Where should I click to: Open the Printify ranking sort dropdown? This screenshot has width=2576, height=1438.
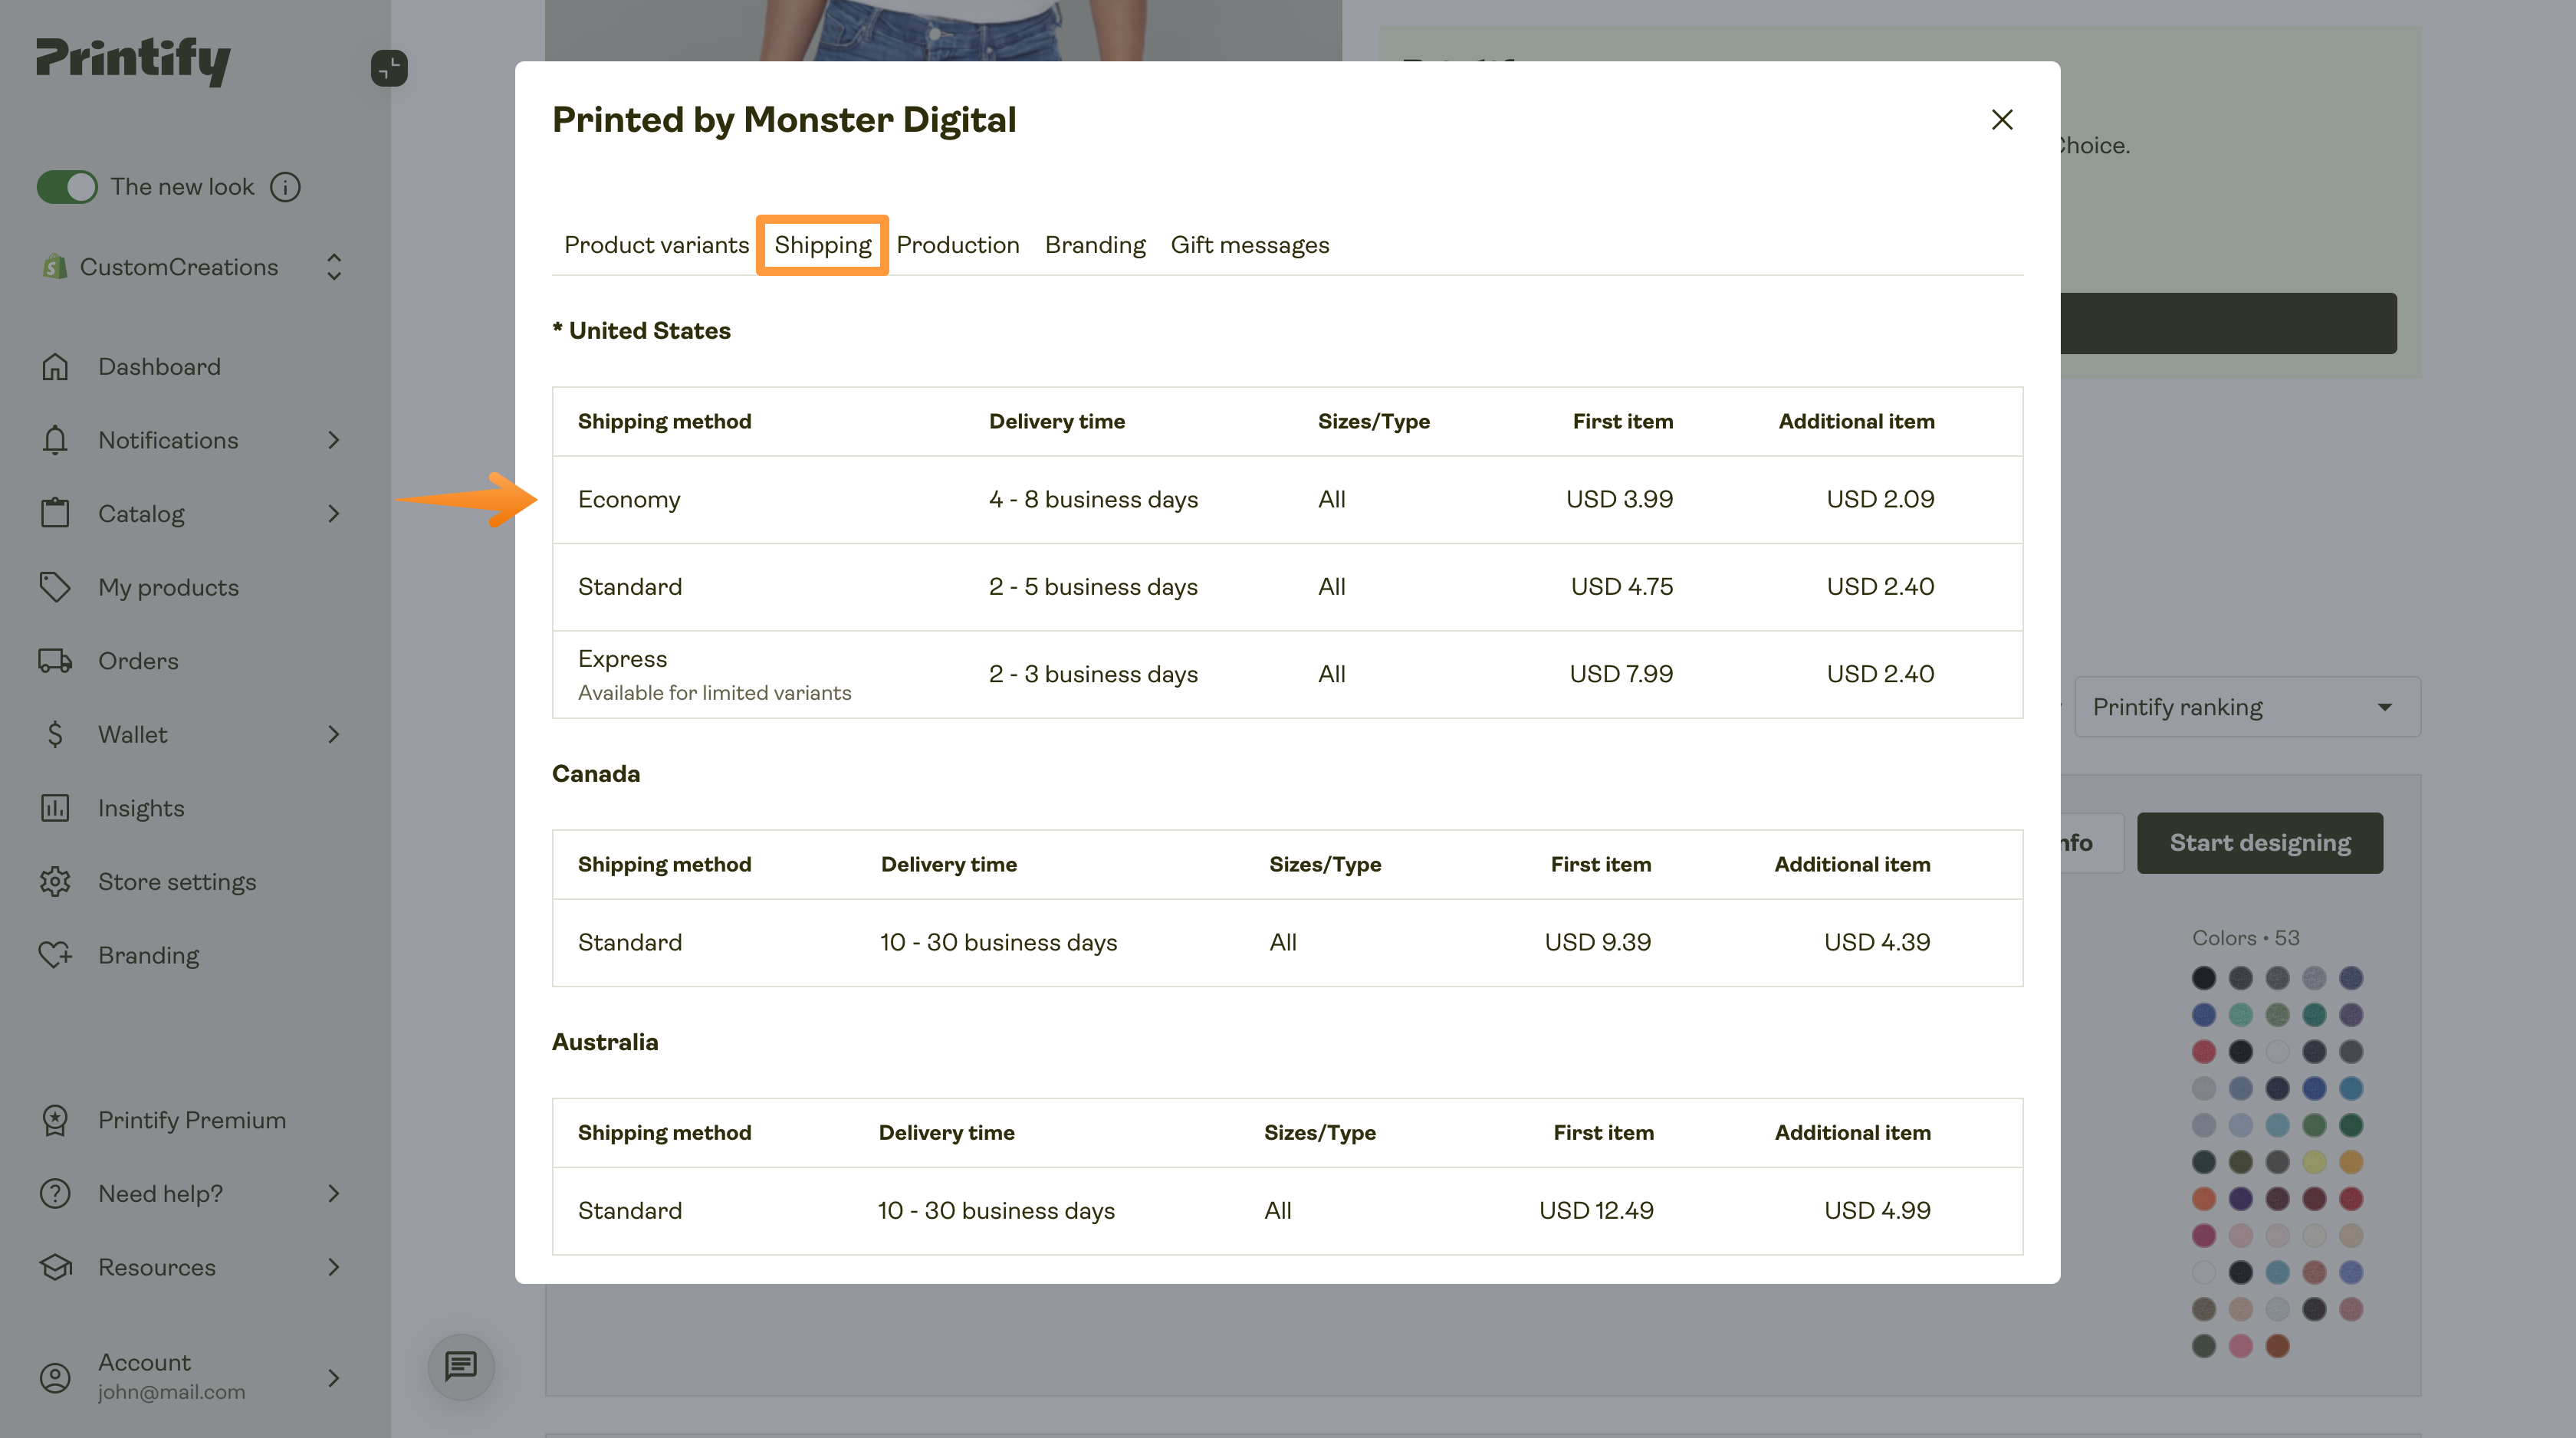2247,707
